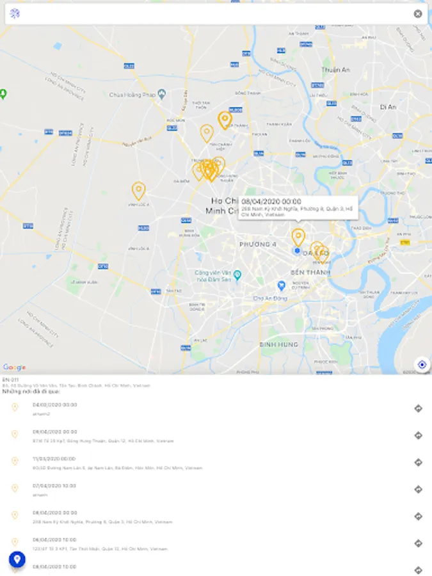Tap the Chợ An Đông shopping marker
Image resolution: width=432 pixels, height=576 pixels.
coord(282,285)
